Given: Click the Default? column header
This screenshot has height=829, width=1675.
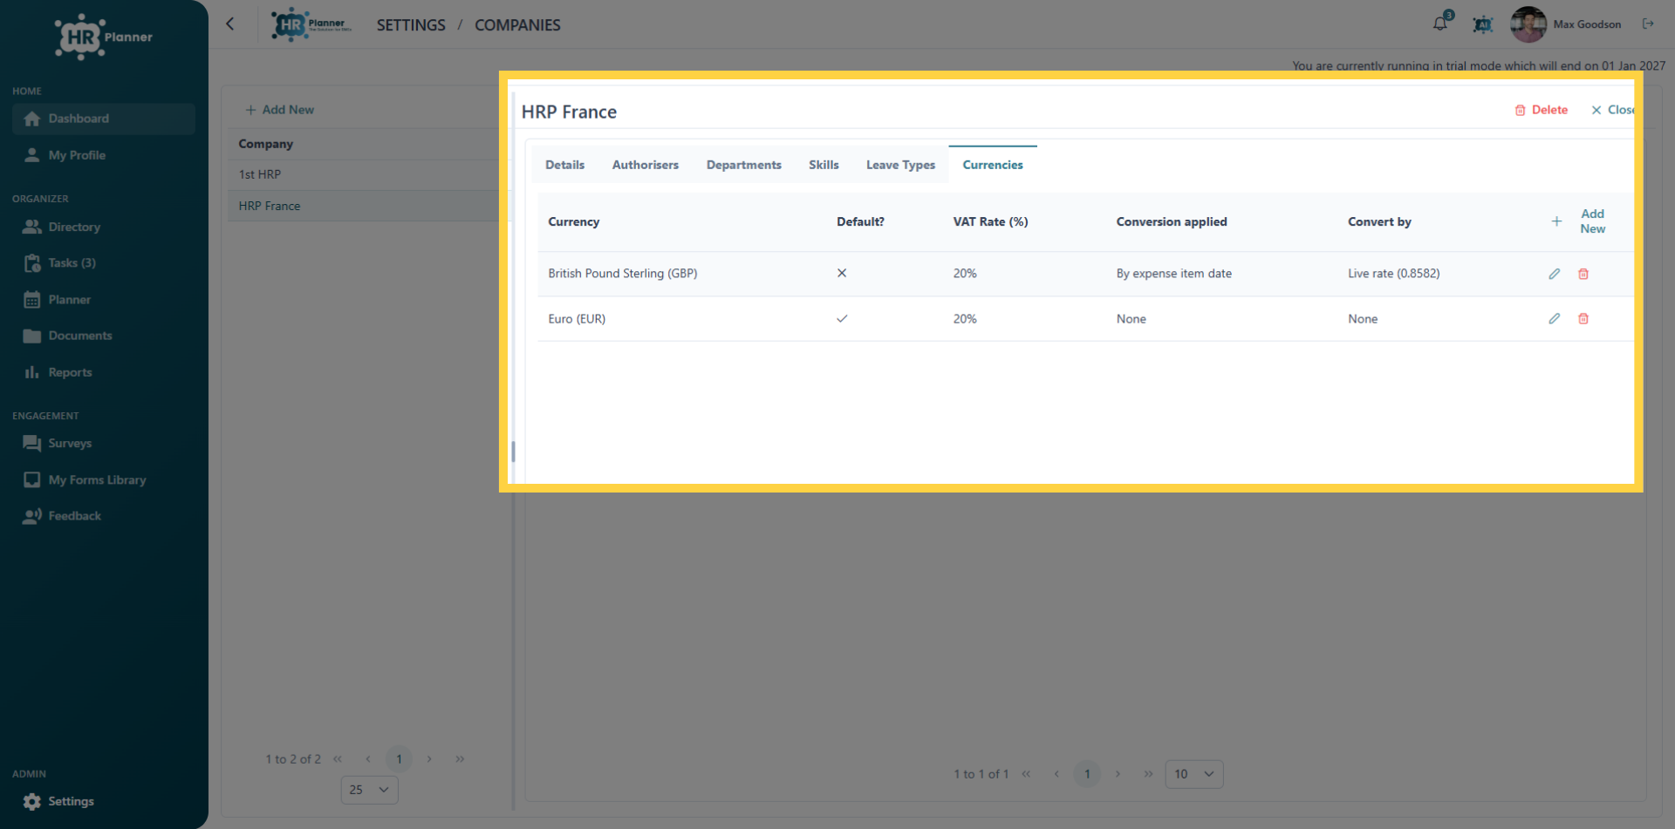Looking at the screenshot, I should [860, 222].
